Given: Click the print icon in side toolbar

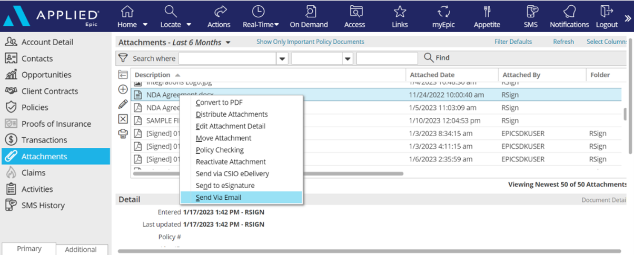Looking at the screenshot, I should click(123, 134).
